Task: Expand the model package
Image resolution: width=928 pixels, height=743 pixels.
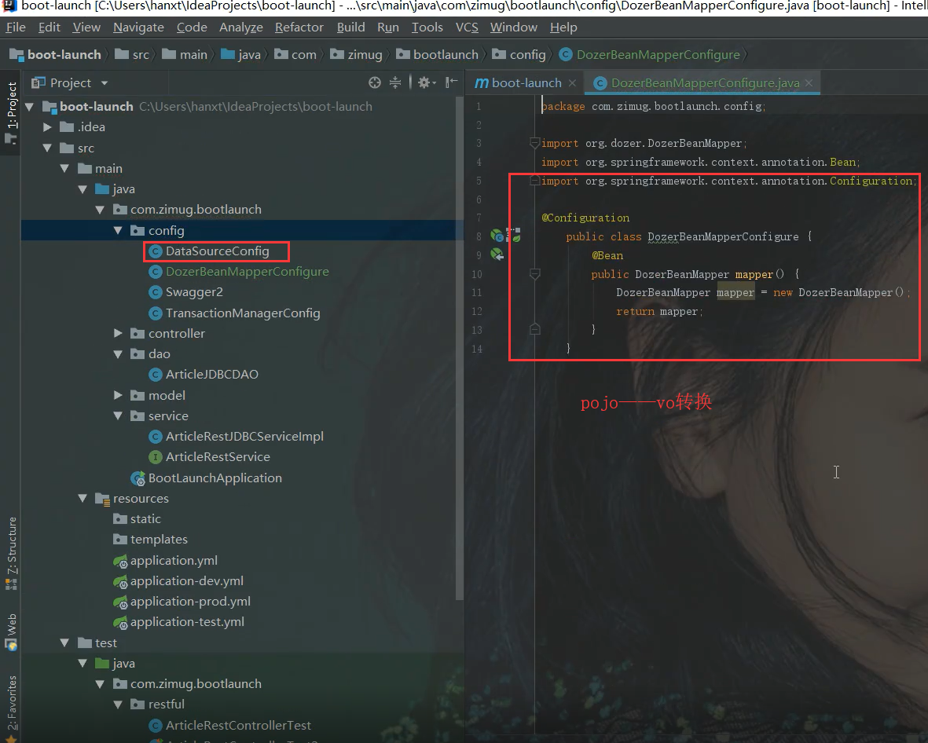Action: coord(118,395)
